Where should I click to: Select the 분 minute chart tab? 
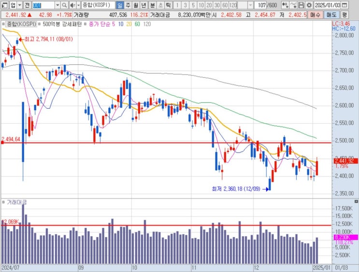coord(153,5)
